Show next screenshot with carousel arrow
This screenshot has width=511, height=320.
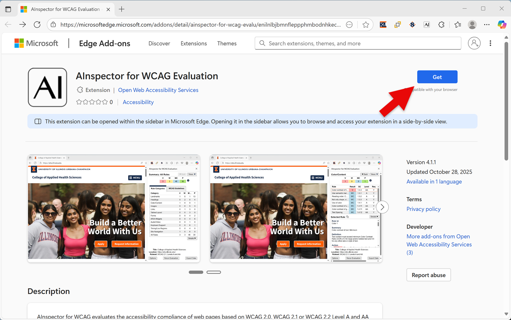(x=382, y=207)
